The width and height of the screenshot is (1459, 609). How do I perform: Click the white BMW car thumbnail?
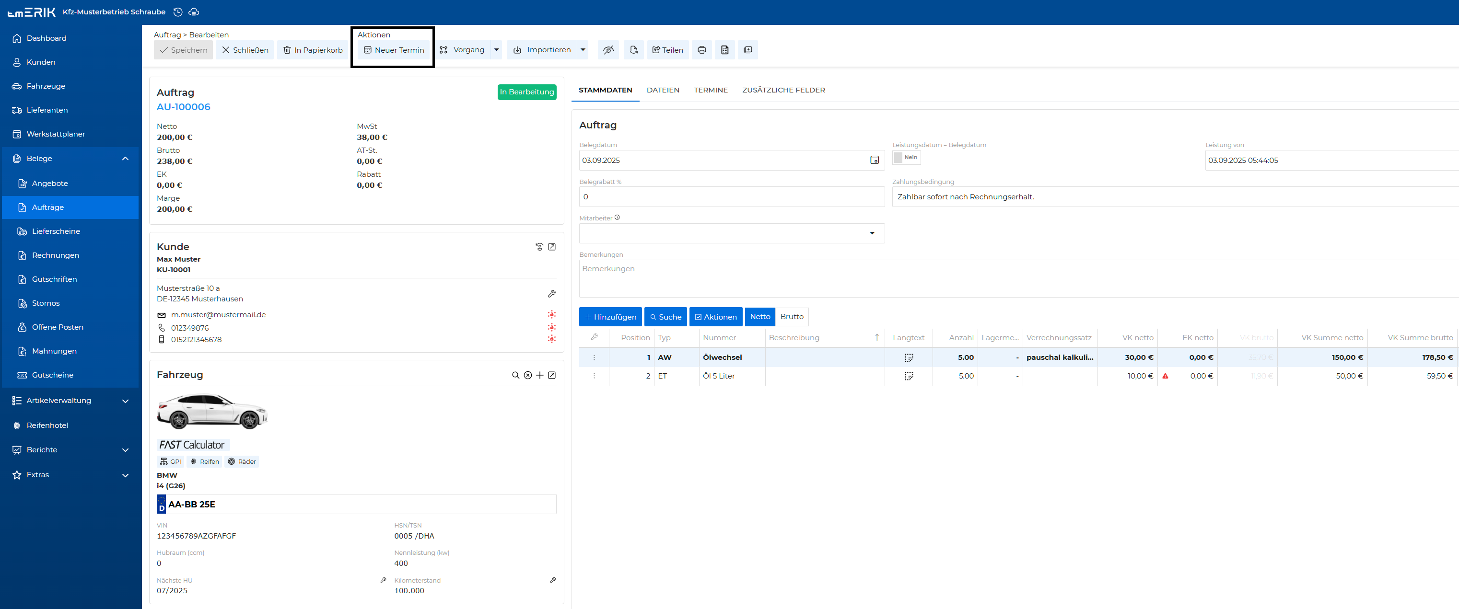click(212, 411)
